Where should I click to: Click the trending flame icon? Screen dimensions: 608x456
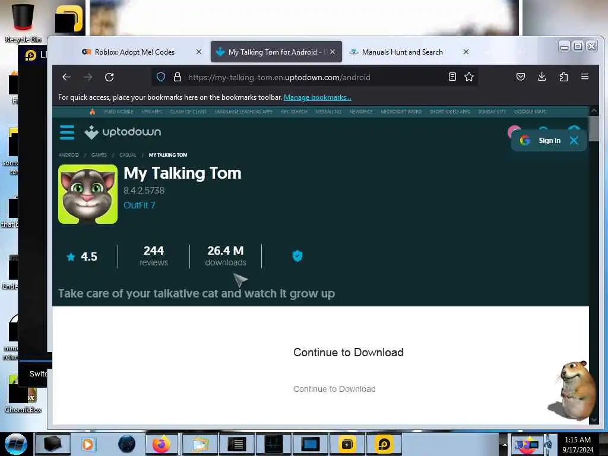tap(92, 112)
